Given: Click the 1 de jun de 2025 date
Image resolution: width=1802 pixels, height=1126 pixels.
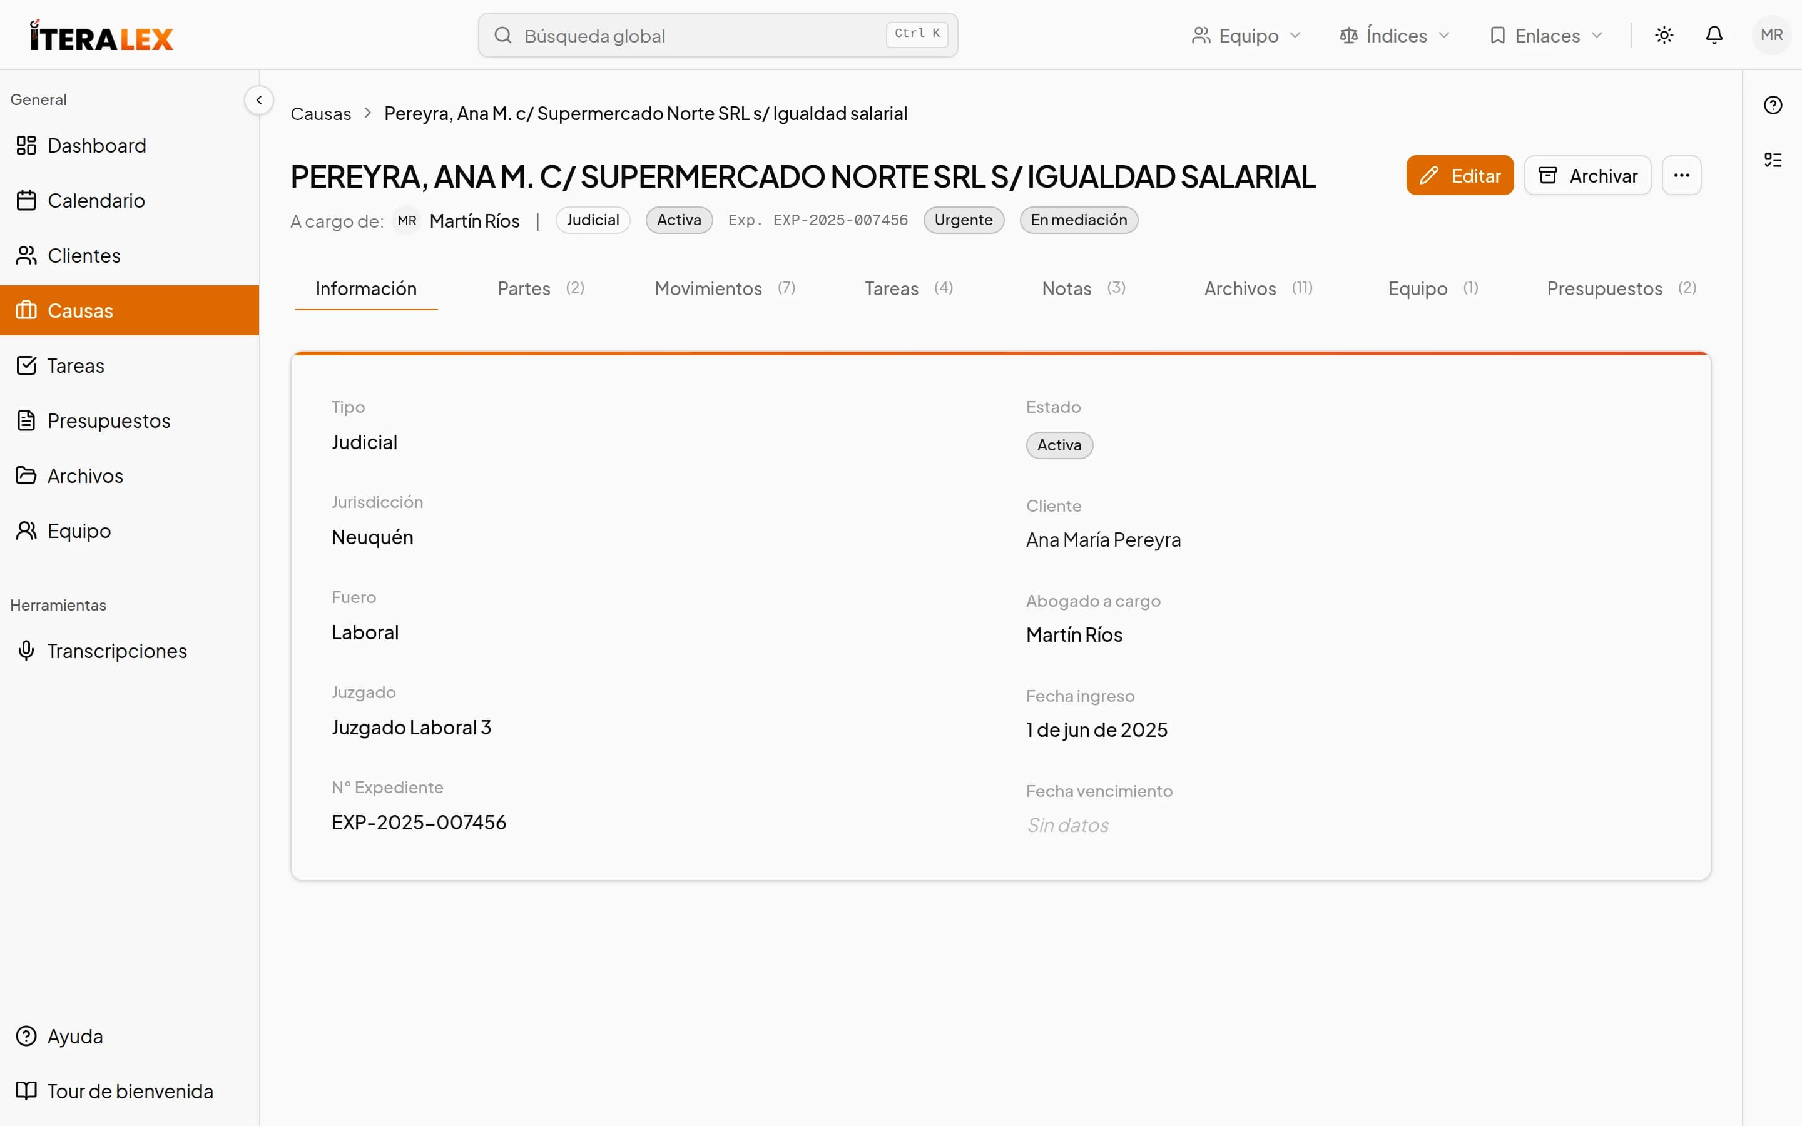Looking at the screenshot, I should pyautogui.click(x=1097, y=730).
